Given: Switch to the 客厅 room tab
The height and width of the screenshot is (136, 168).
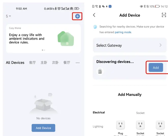Looking at the screenshot, I should coord(32,63).
